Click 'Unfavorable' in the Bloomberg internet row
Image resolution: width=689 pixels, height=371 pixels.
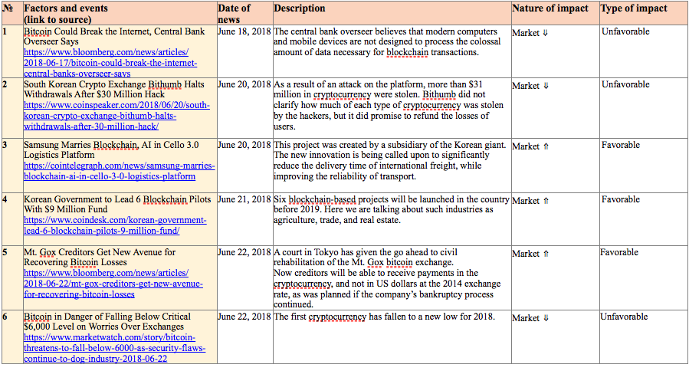(x=625, y=31)
